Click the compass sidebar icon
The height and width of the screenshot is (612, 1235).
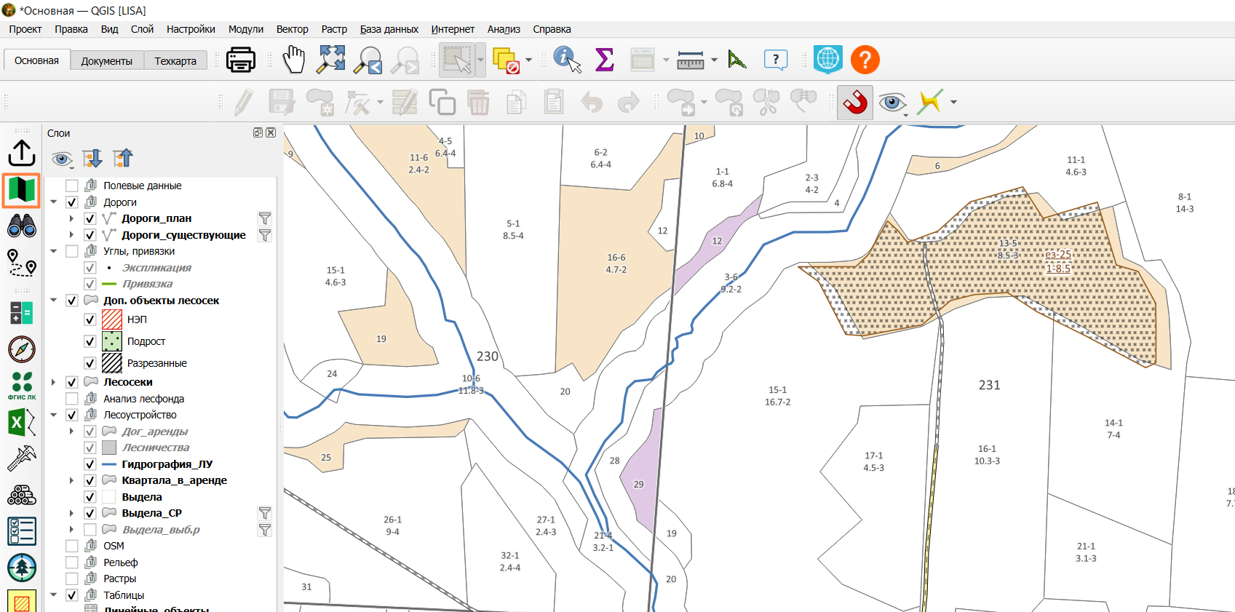pyautogui.click(x=22, y=349)
